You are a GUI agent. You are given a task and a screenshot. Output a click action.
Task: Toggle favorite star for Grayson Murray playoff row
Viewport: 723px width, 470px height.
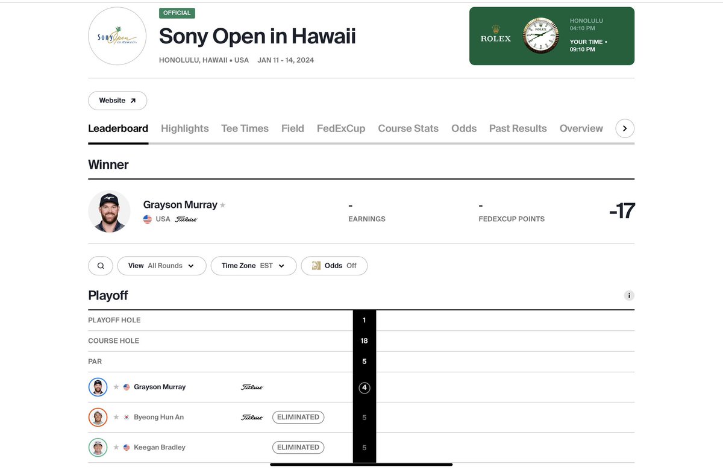tap(116, 387)
